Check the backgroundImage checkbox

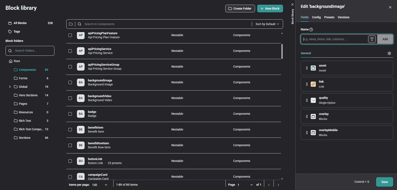click(x=70, y=82)
